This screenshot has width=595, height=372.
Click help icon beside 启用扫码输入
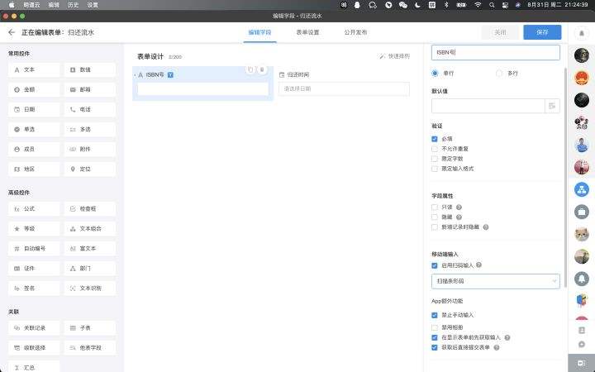(479, 265)
